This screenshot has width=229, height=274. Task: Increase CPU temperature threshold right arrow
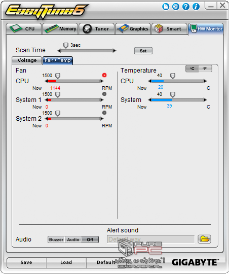point(205,81)
